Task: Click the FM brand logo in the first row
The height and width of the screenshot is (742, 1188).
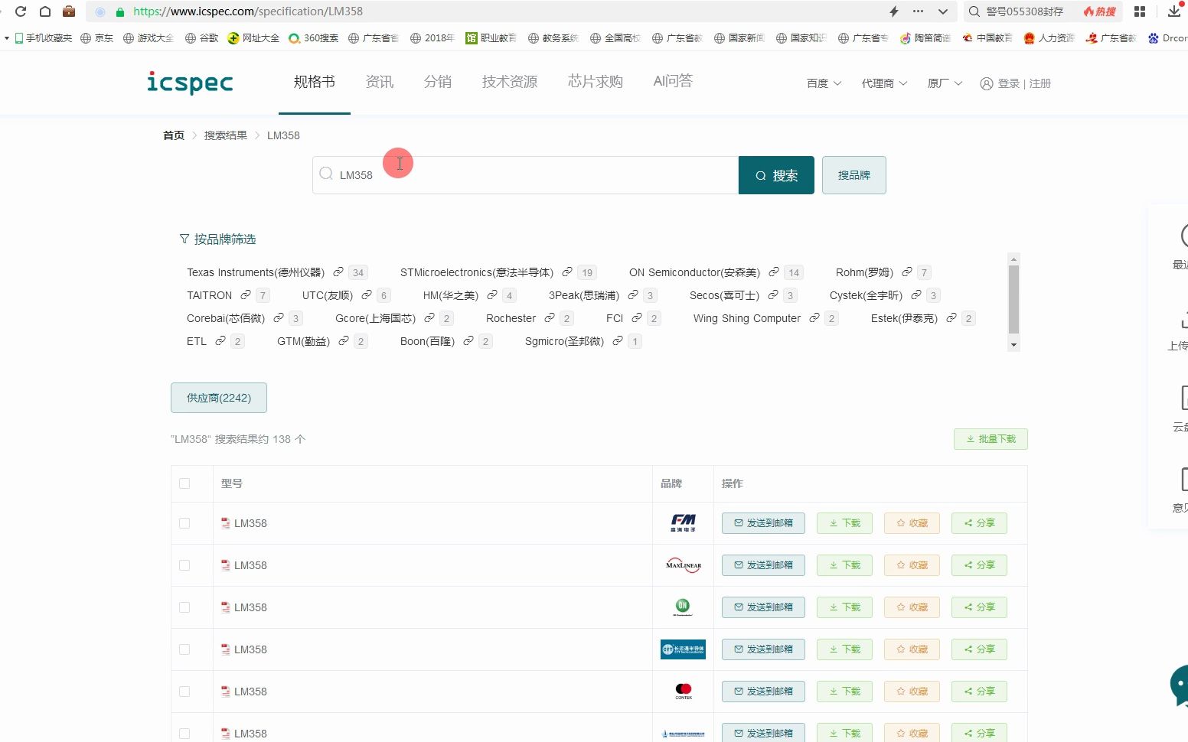Action: coord(683,523)
